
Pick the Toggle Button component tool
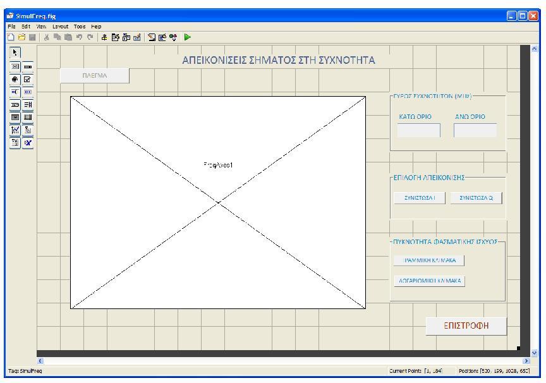15,118
